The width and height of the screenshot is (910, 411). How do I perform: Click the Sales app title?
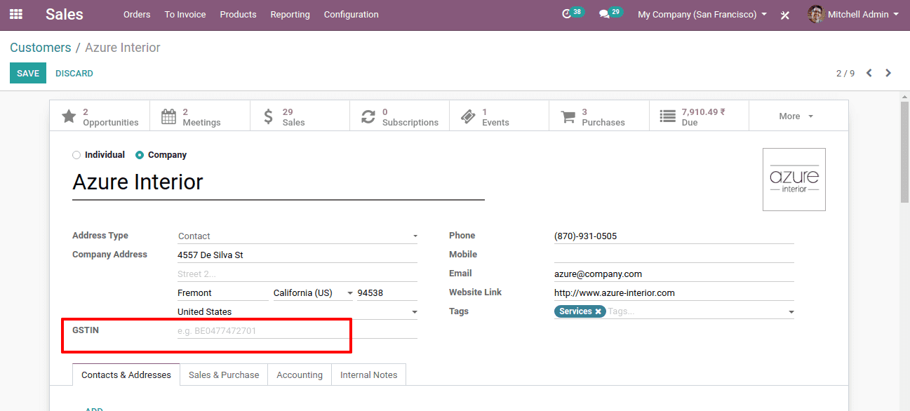click(65, 14)
